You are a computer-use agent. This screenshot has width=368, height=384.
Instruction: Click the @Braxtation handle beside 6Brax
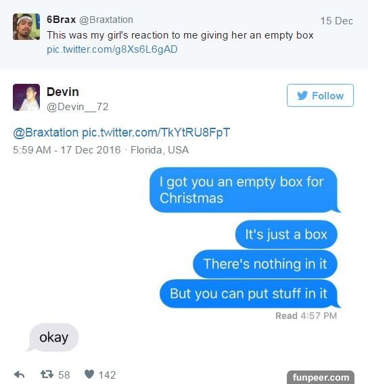click(x=106, y=20)
